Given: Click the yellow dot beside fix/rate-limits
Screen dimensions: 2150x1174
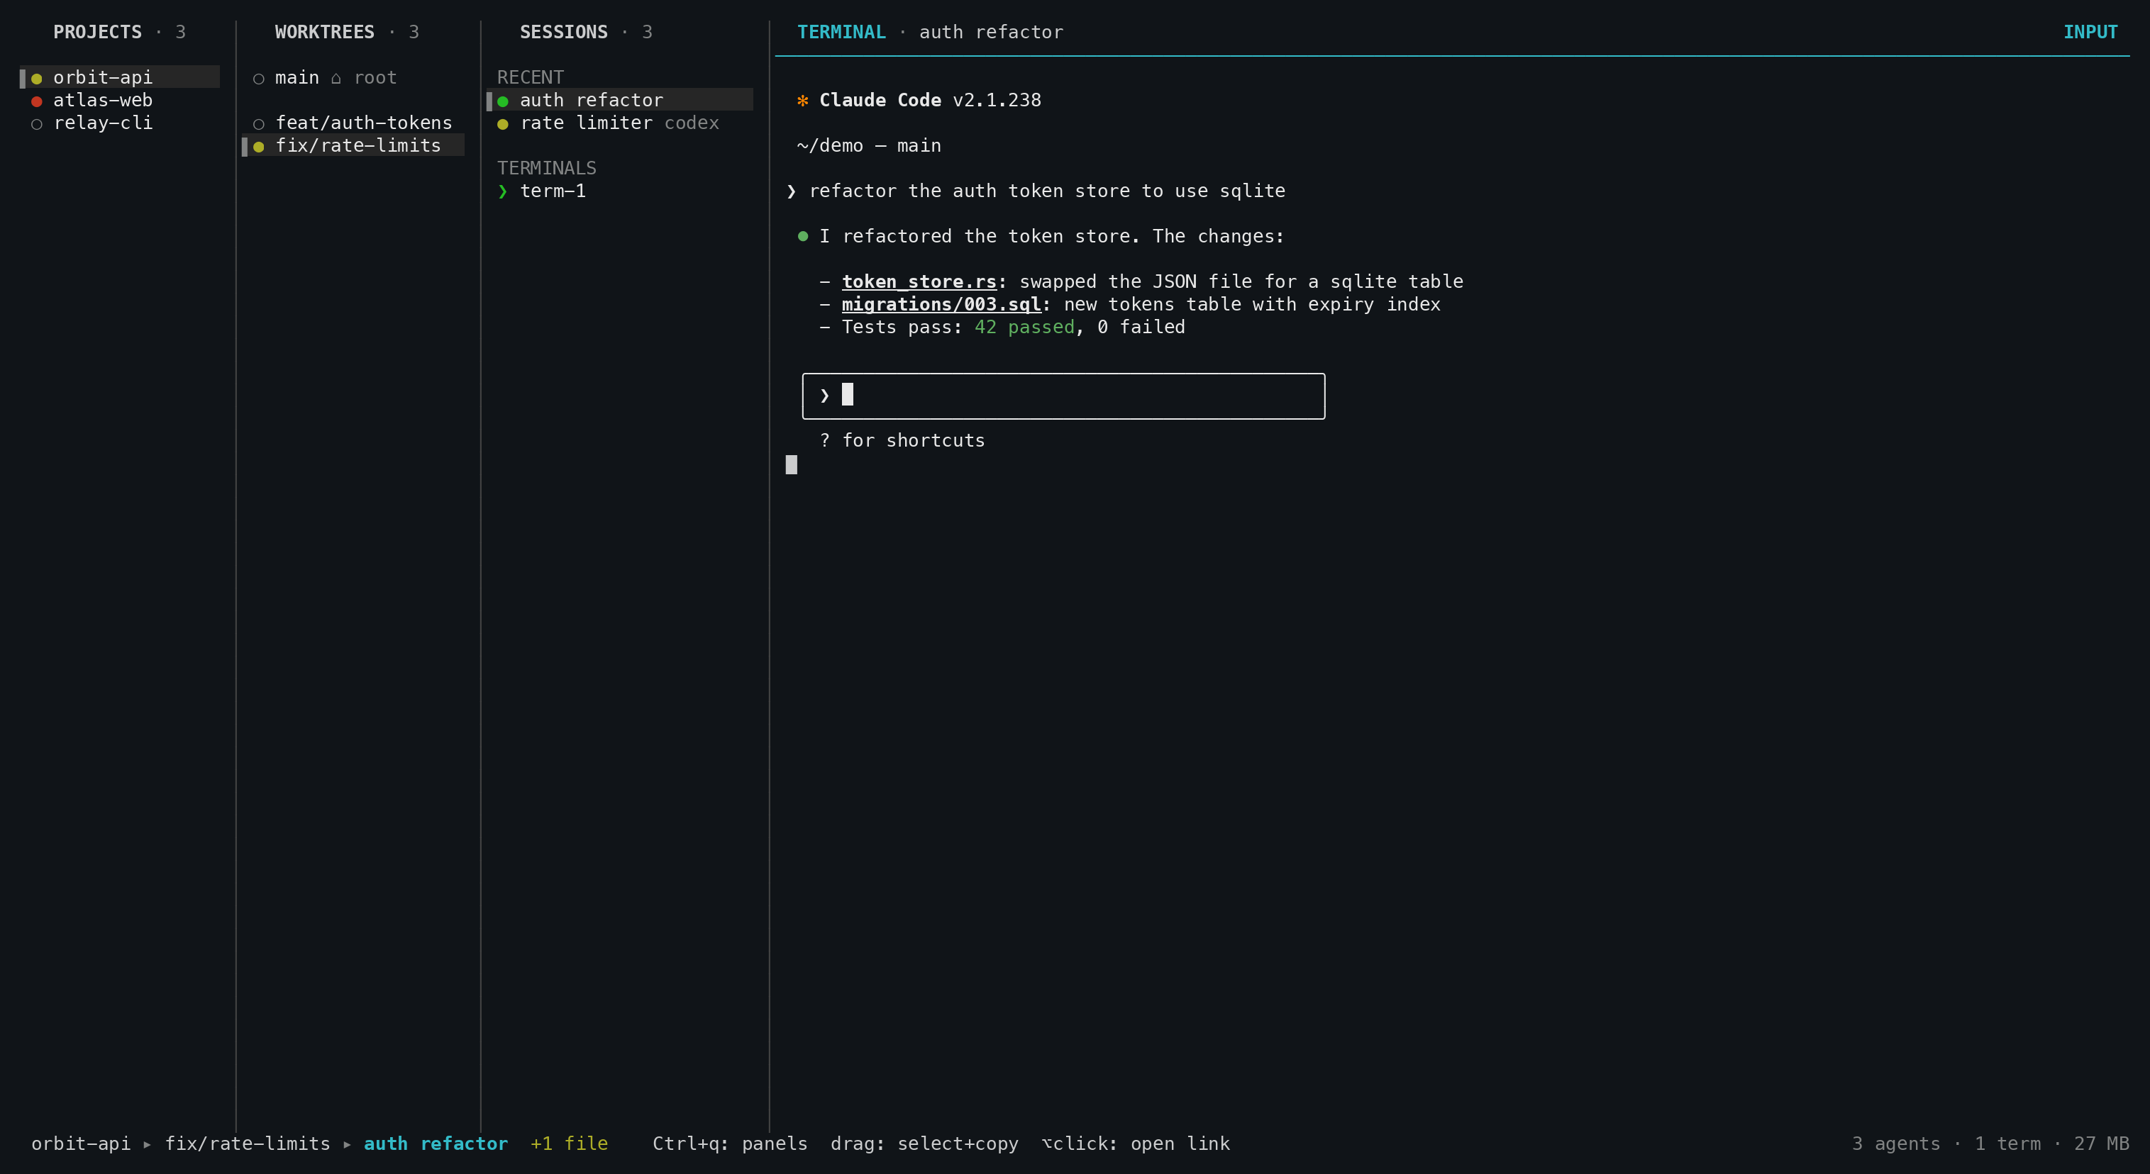Looking at the screenshot, I should [259, 147].
